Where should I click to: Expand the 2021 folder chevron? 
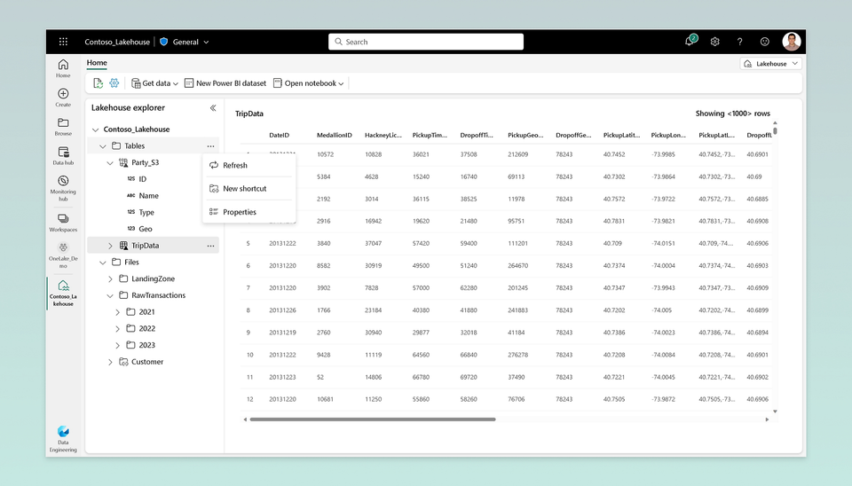click(117, 312)
